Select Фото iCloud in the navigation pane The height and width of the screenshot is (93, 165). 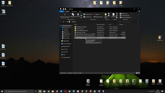[67, 36]
